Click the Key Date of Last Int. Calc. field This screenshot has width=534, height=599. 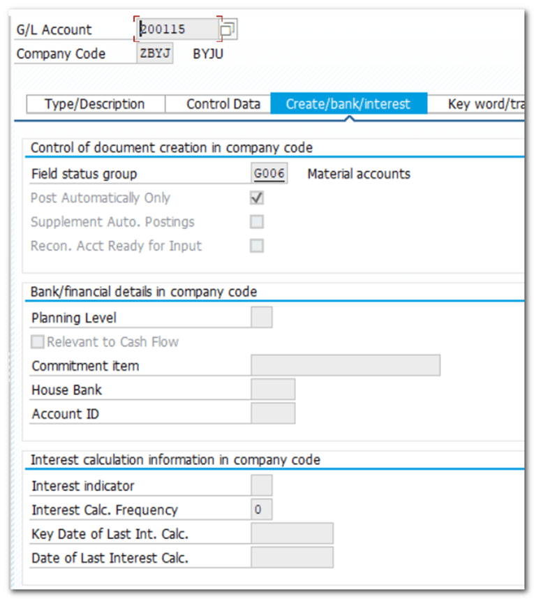(291, 534)
